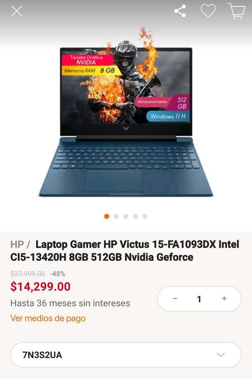Tap Hasta 36 meses sin intereses text
252x380 pixels.
[70, 303]
